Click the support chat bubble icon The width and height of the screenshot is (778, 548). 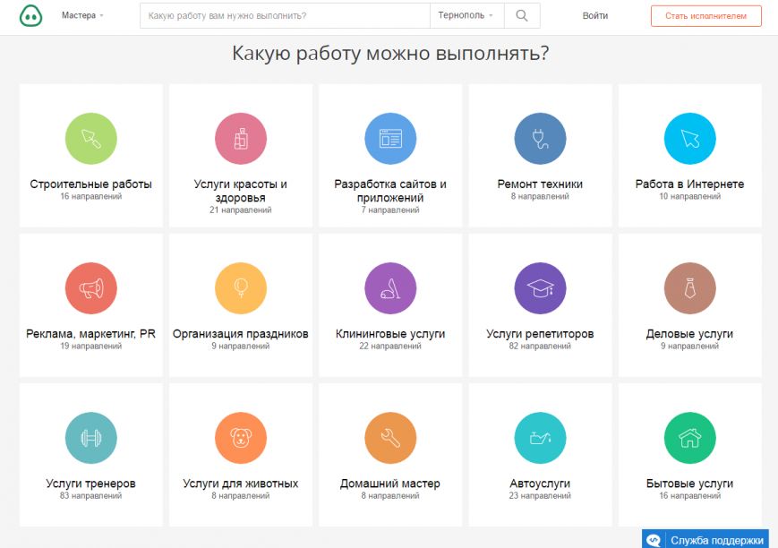click(x=654, y=540)
